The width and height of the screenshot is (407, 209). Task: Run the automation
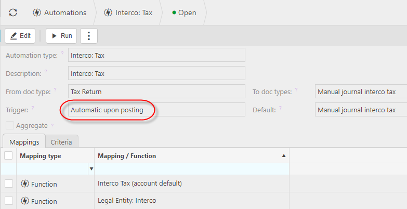61,36
